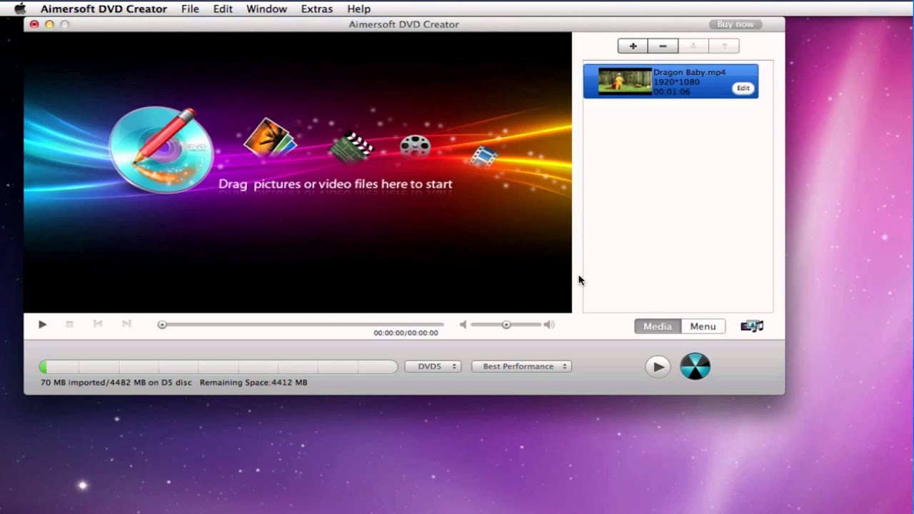Click the 70 MB imported status text

pyautogui.click(x=116, y=383)
